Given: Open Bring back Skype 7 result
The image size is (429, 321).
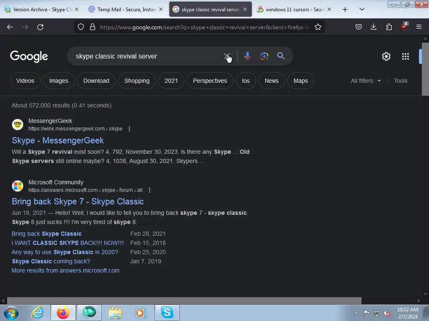Looking at the screenshot, I should pyautogui.click(x=78, y=201).
